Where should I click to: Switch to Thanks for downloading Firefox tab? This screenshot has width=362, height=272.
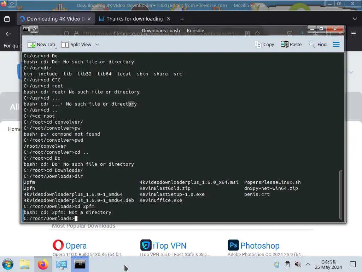pyautogui.click(x=134, y=19)
